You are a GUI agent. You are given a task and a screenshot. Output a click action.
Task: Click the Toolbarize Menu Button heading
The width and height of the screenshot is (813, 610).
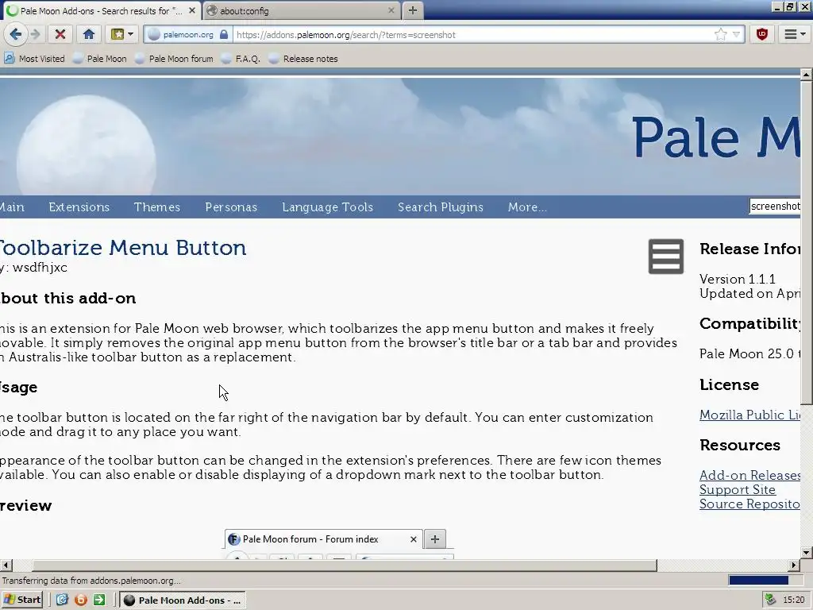tap(122, 248)
